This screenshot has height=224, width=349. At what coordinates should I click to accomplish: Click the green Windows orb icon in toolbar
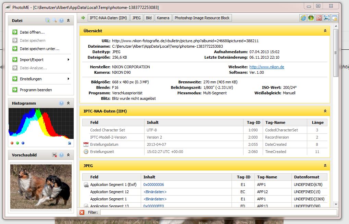[311, 18]
